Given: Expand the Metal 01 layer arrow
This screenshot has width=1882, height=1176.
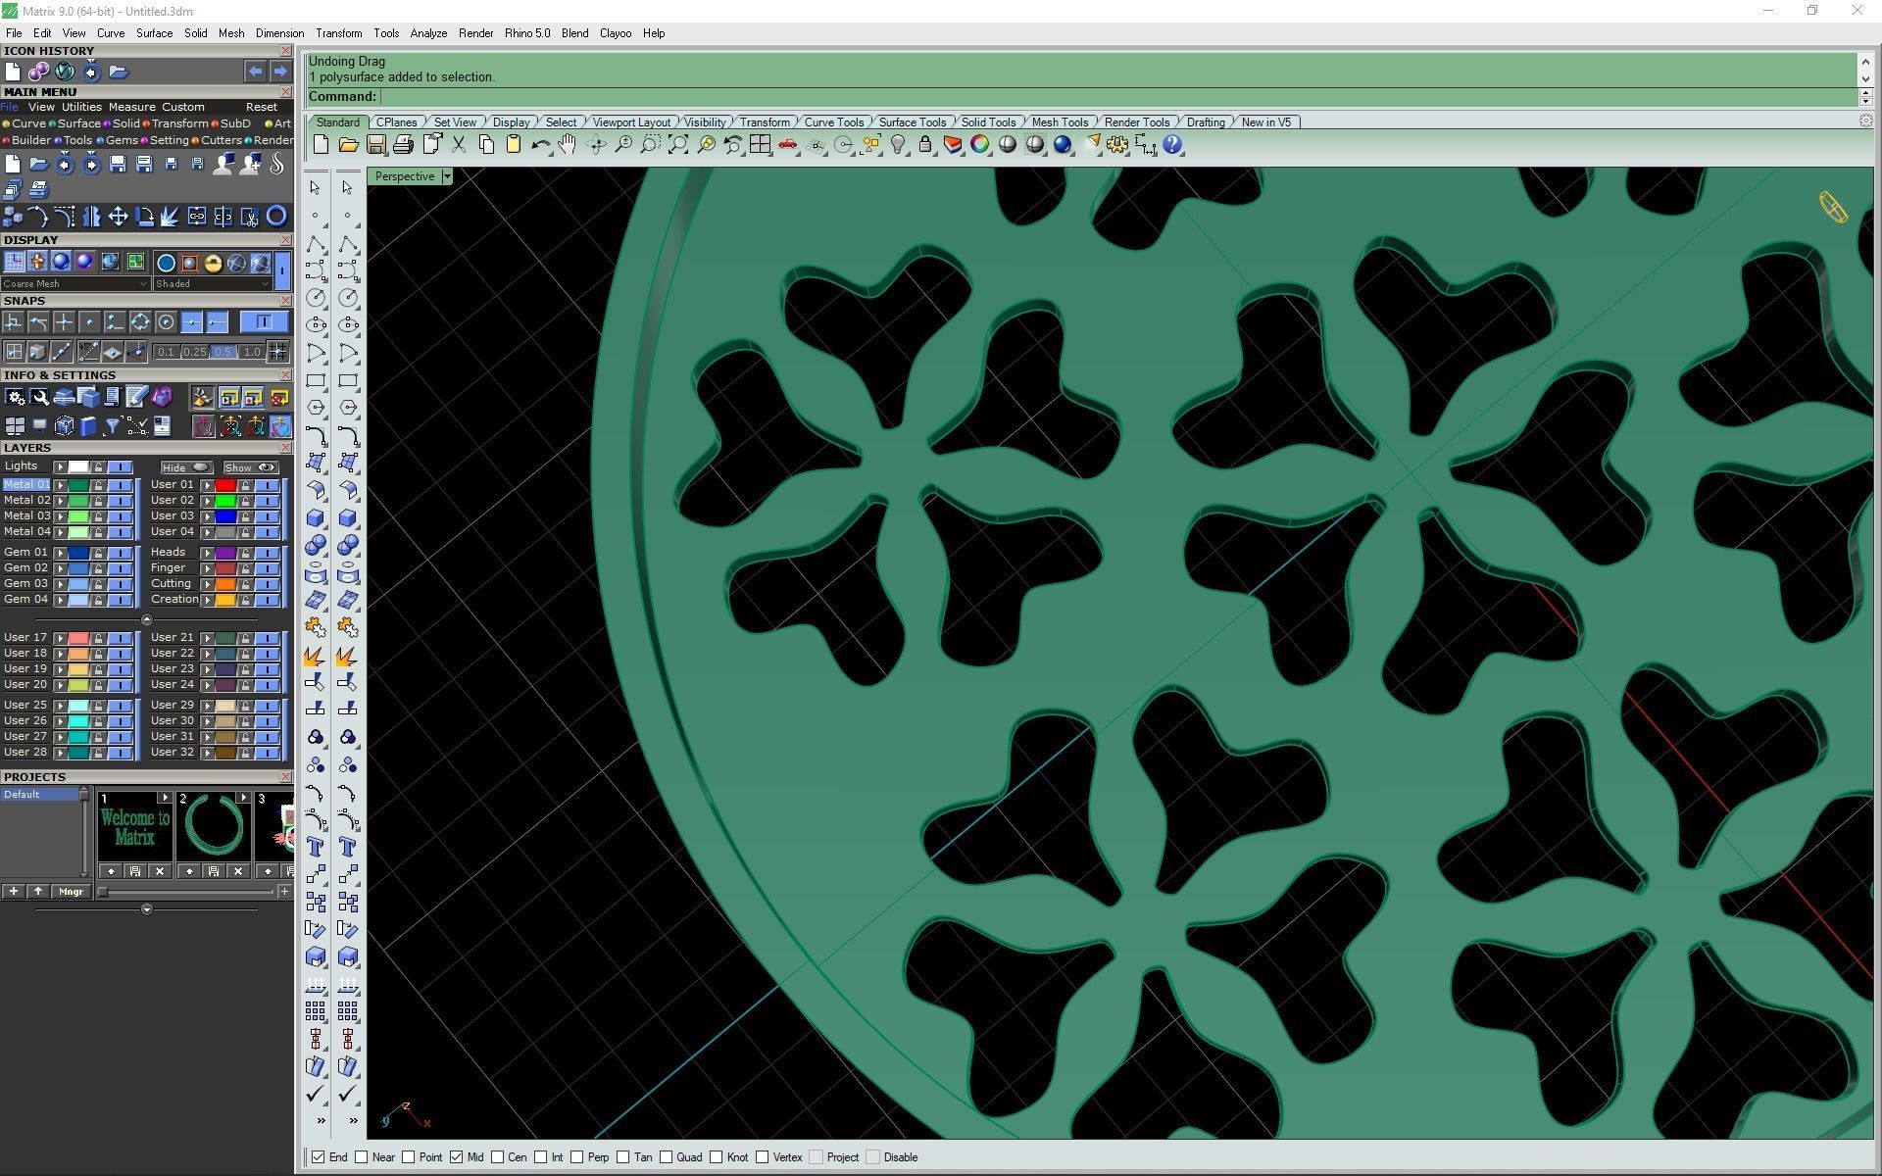Looking at the screenshot, I should coord(60,485).
